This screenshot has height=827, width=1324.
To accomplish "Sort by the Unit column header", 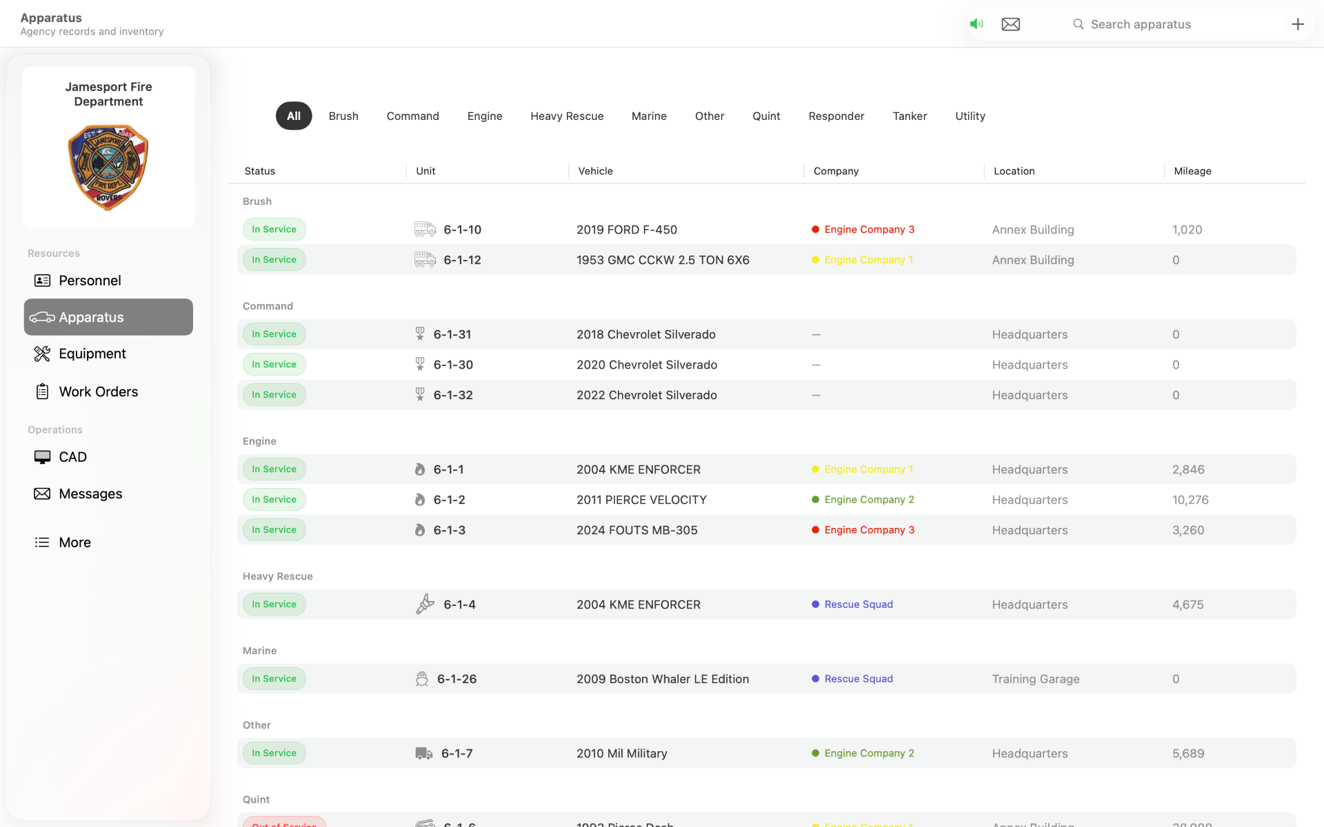I will tap(425, 171).
